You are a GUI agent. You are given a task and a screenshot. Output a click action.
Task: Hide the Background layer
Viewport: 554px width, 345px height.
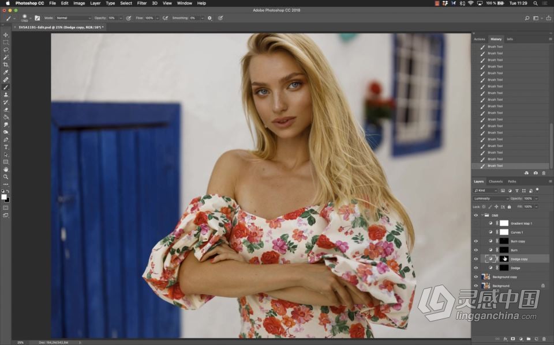pyautogui.click(x=476, y=286)
